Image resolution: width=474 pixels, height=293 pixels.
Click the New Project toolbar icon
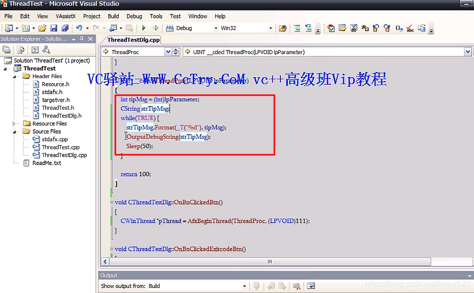pyautogui.click(x=9, y=28)
